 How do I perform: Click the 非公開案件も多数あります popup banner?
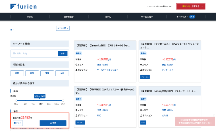pos(195,121)
